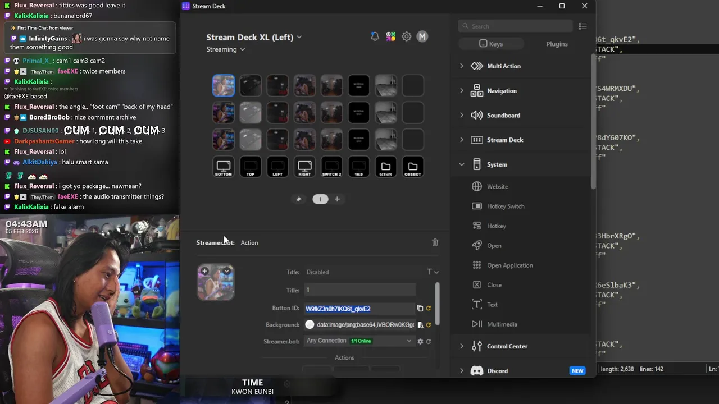Add a new page with plus

coord(337,199)
